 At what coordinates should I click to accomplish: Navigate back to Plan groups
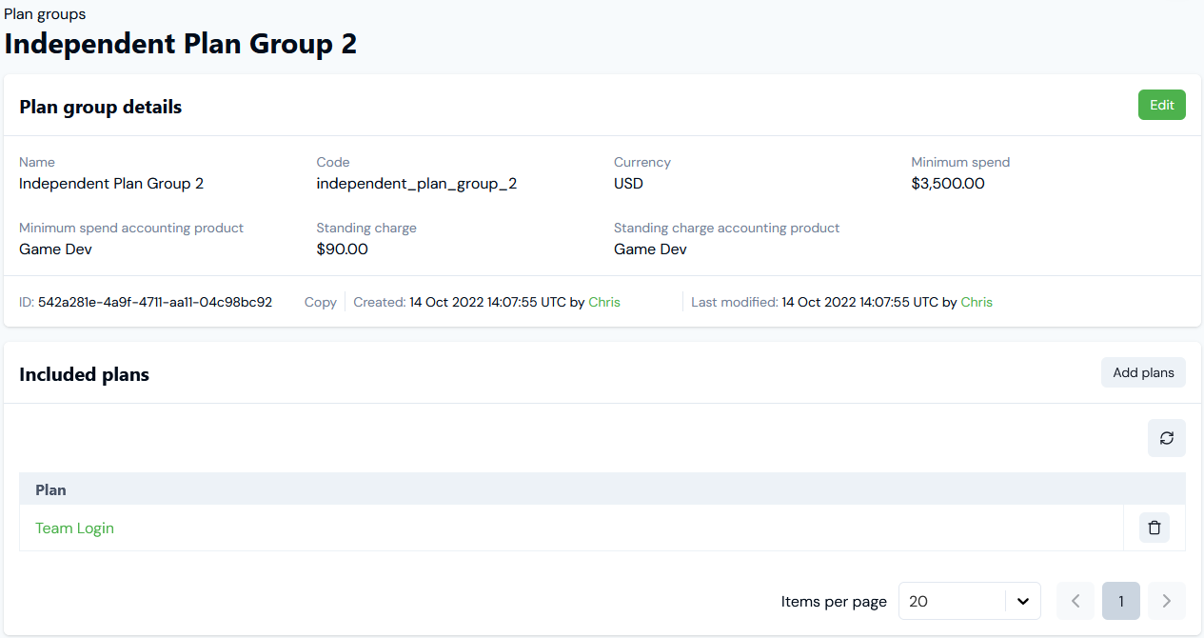[x=45, y=13]
